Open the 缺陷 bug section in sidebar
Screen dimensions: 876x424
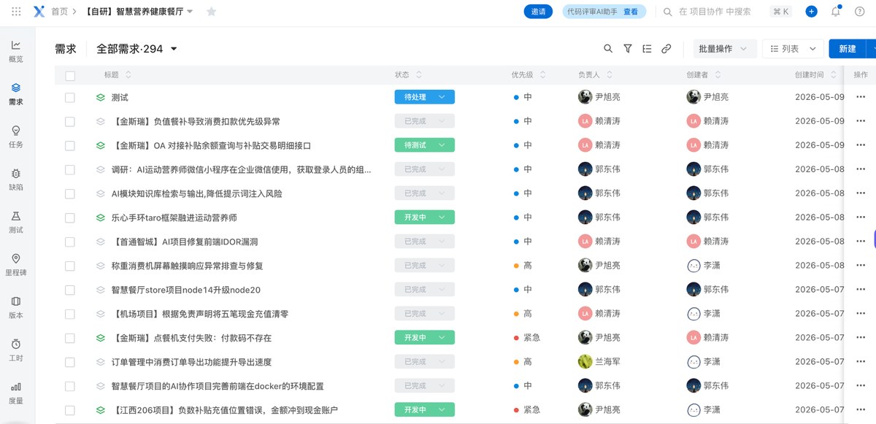click(16, 179)
